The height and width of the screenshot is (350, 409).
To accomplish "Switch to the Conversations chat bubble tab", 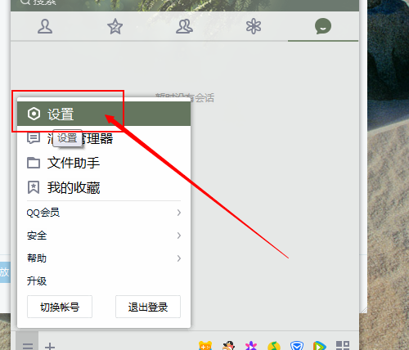I will 323,26.
